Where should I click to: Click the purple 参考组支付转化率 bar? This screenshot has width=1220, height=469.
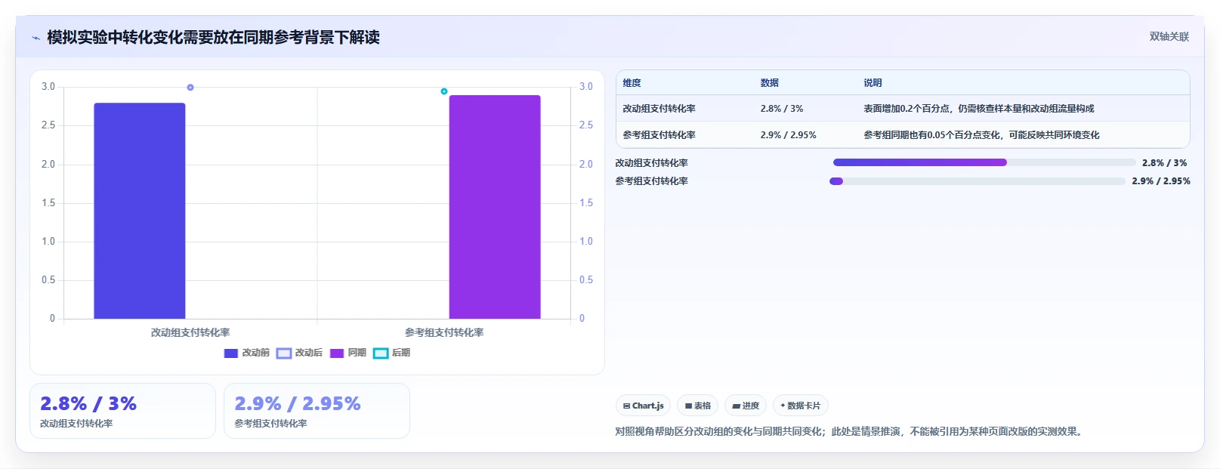pos(495,207)
